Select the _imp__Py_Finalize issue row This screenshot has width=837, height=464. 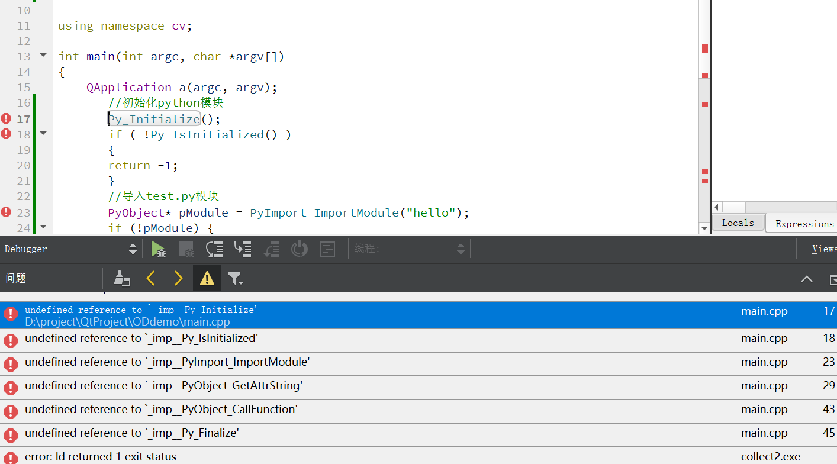click(x=418, y=434)
